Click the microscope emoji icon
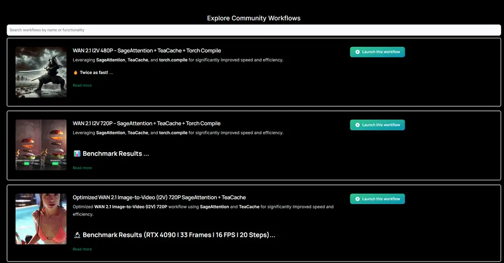This screenshot has height=263, width=504. click(77, 235)
